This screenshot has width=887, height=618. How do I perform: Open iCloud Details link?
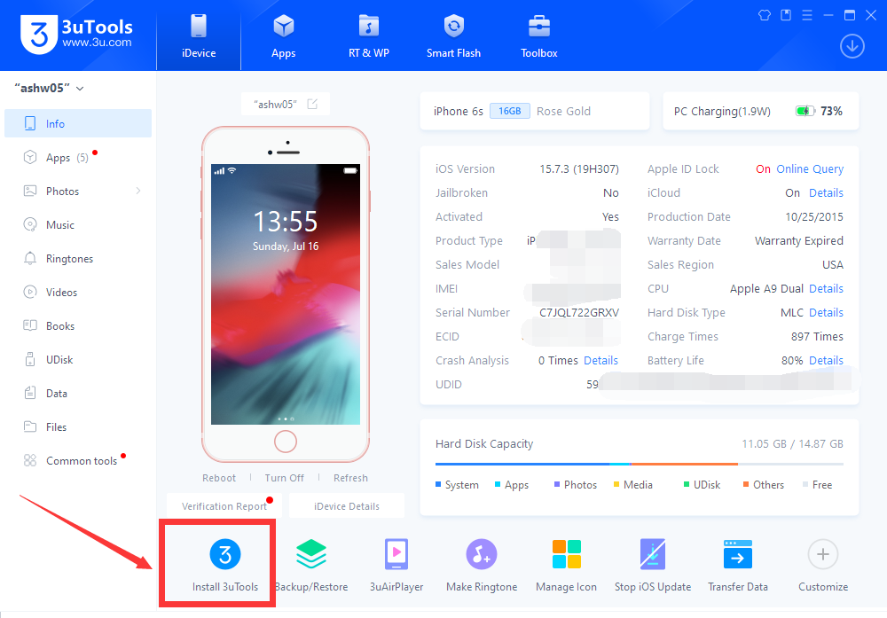826,192
